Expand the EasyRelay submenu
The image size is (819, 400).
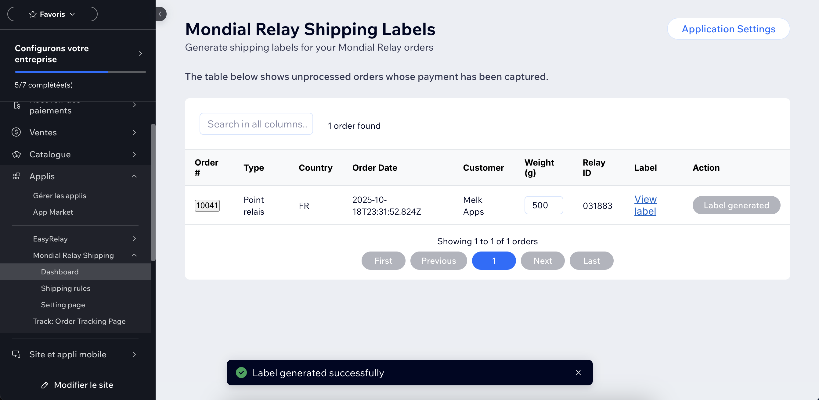tap(135, 239)
